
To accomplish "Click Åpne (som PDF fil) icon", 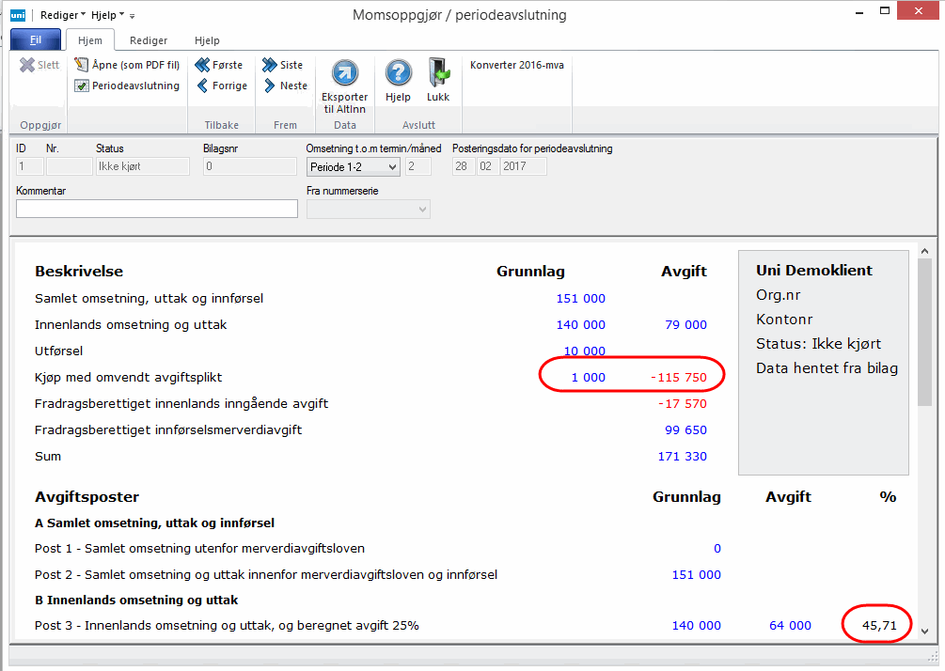I will click(x=82, y=65).
